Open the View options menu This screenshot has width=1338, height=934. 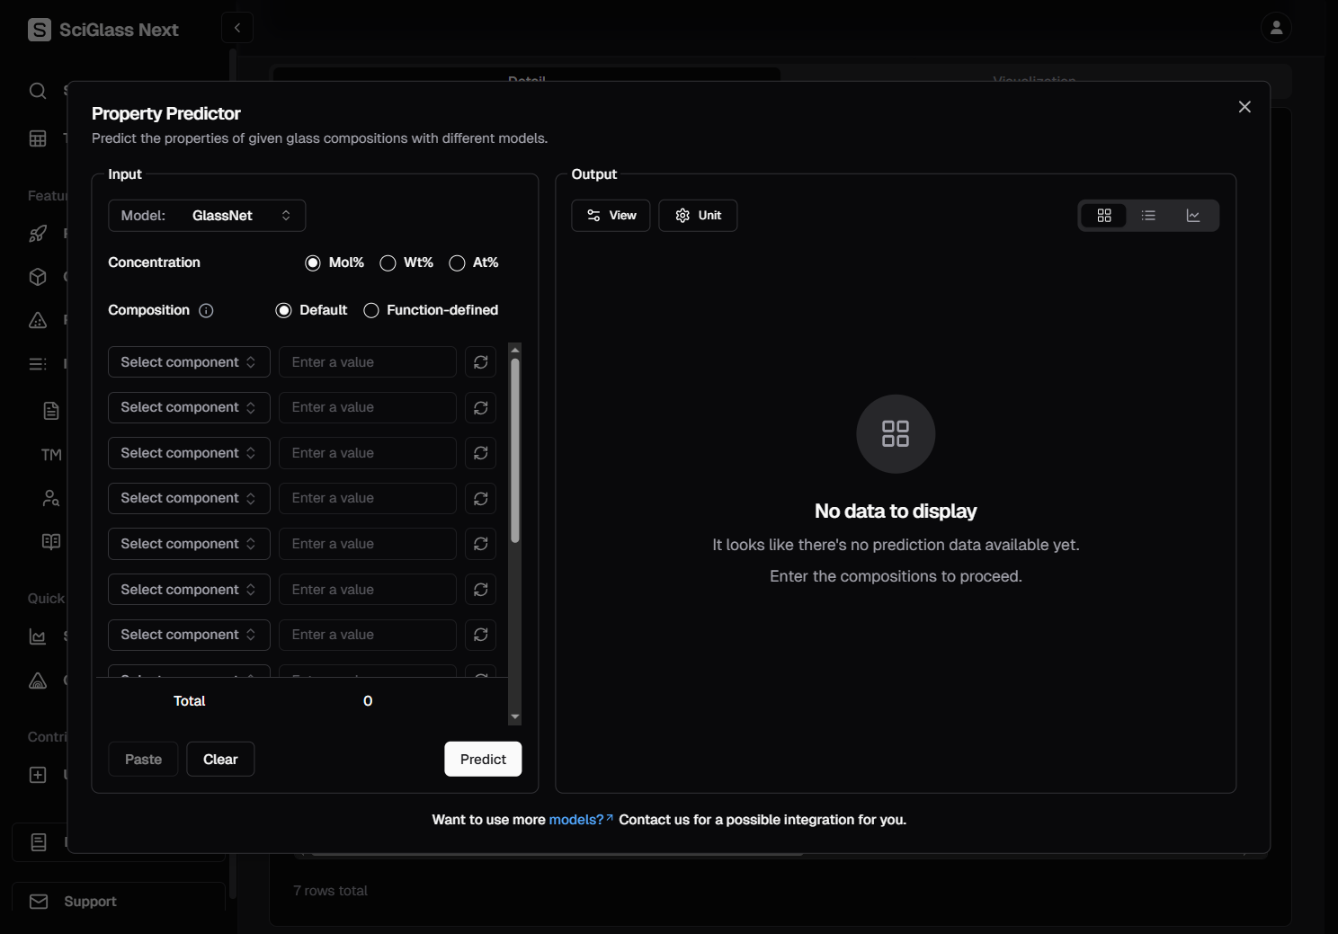[x=611, y=216]
